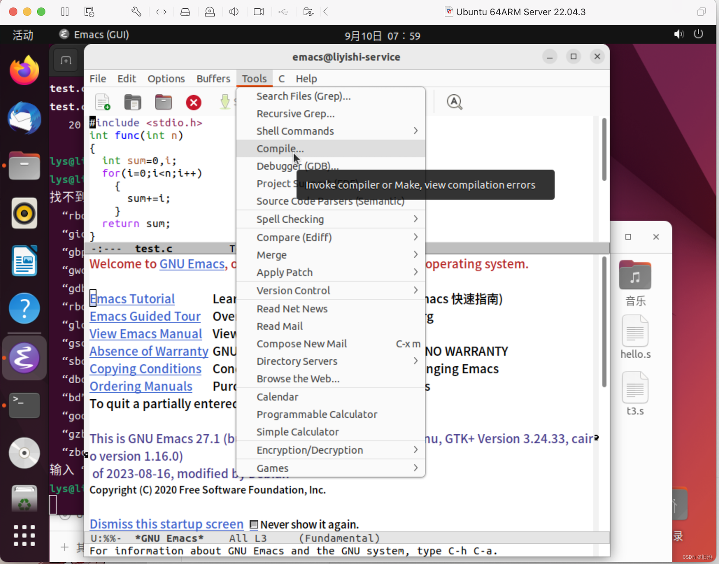Open the Terminal dock icon

(x=24, y=405)
